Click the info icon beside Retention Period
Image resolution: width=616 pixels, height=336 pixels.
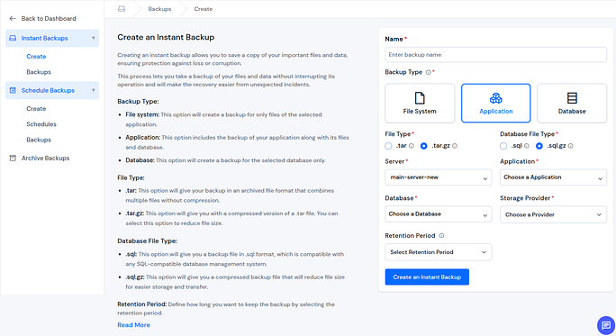(x=441, y=236)
